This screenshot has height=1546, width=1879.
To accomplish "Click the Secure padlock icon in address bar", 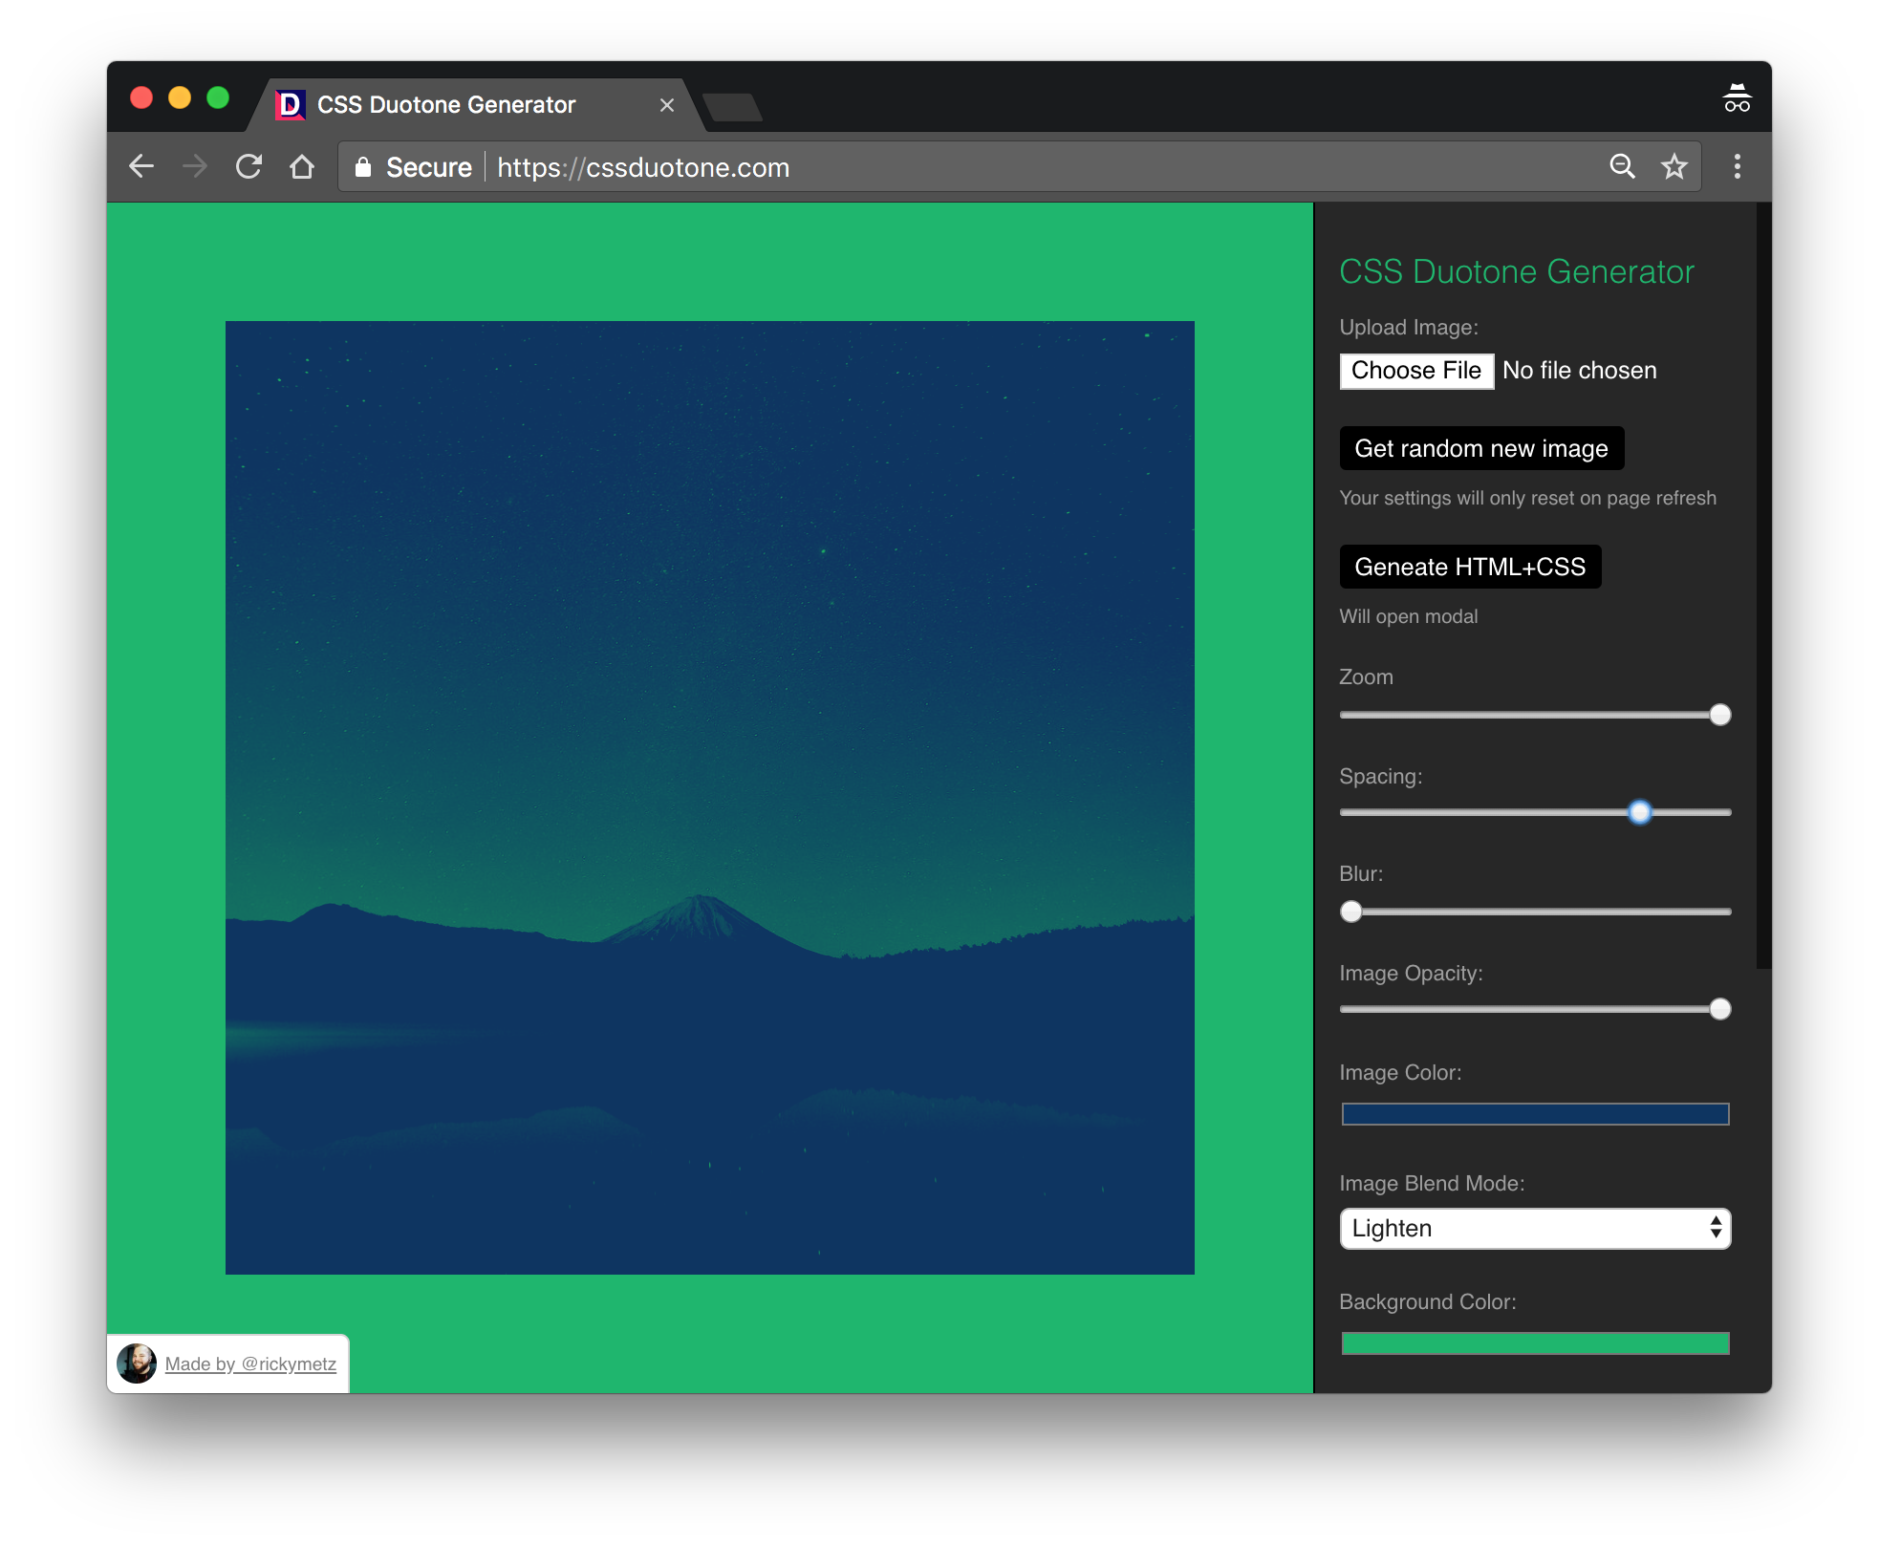I will pos(364,166).
